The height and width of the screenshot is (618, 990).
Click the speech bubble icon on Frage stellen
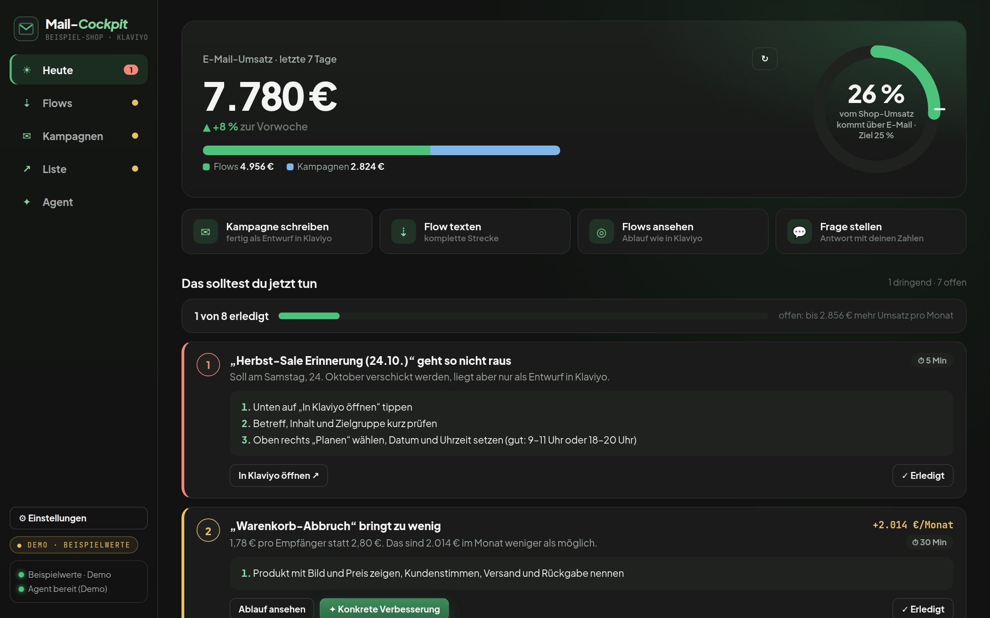point(799,232)
